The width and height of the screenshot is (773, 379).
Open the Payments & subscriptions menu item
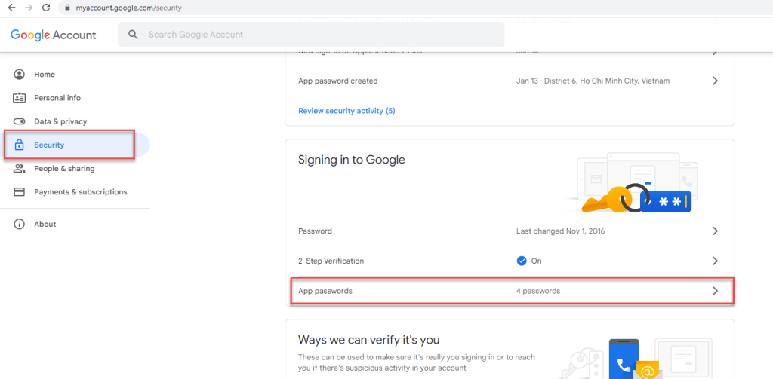tap(80, 192)
